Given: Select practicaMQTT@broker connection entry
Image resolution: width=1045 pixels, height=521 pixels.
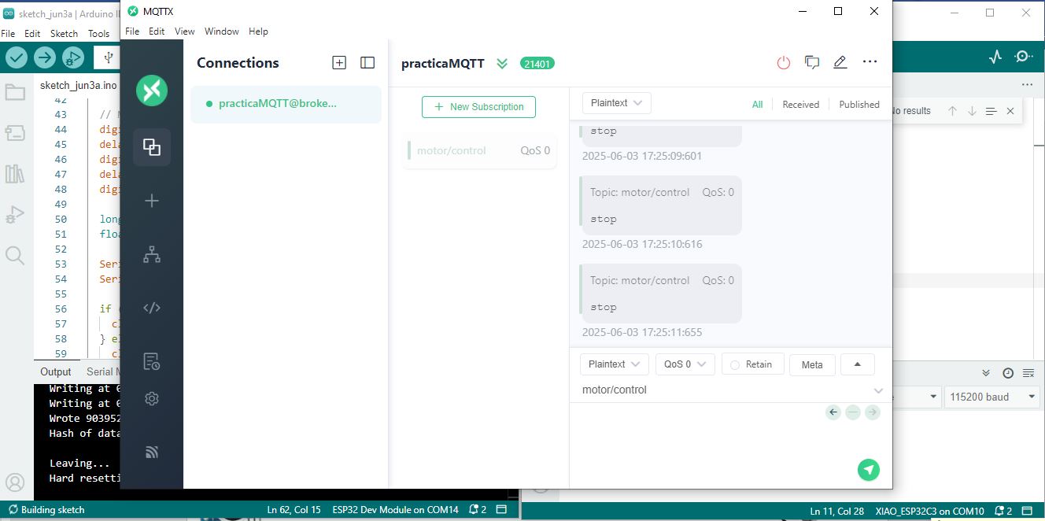Looking at the screenshot, I should click(286, 104).
